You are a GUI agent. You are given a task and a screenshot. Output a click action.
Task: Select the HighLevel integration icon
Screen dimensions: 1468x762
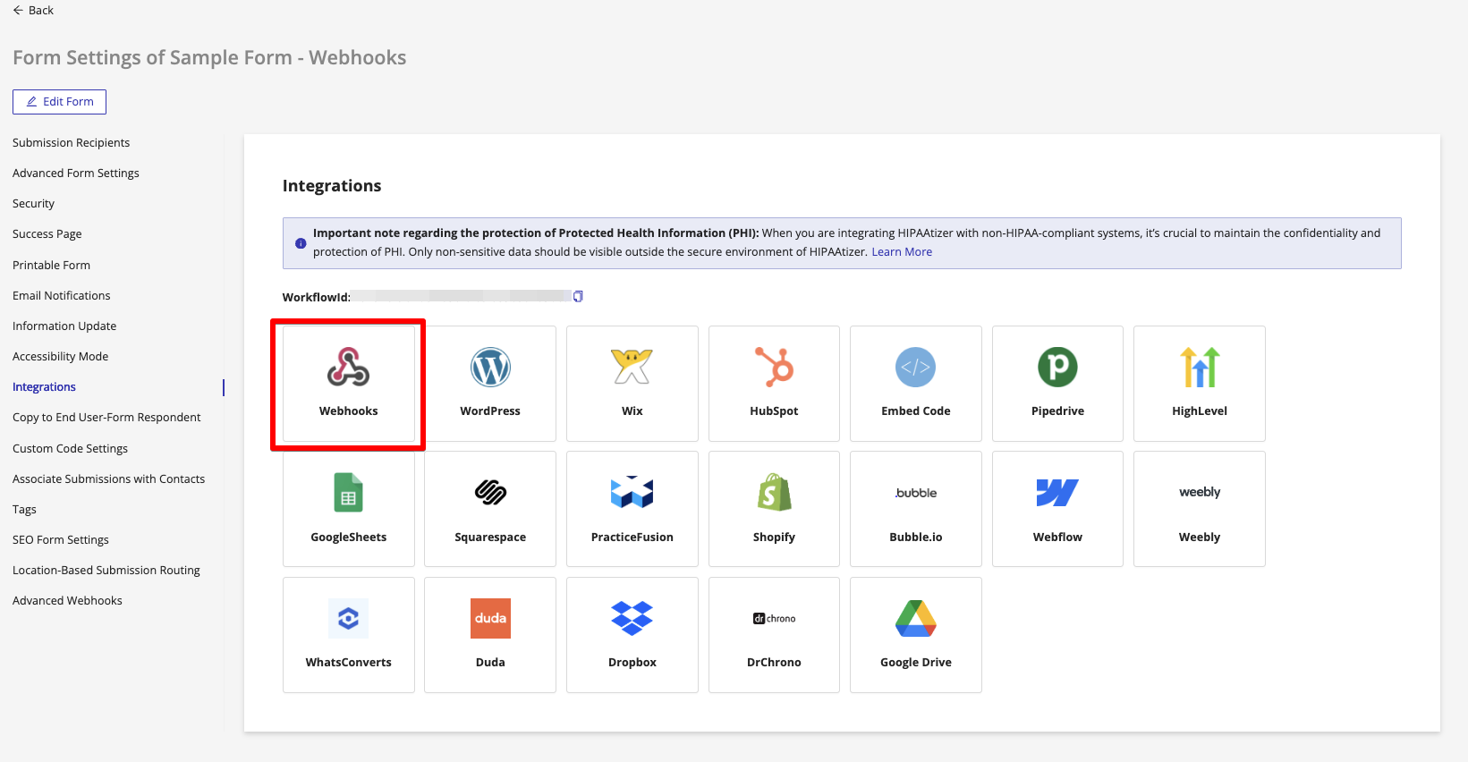pyautogui.click(x=1200, y=368)
